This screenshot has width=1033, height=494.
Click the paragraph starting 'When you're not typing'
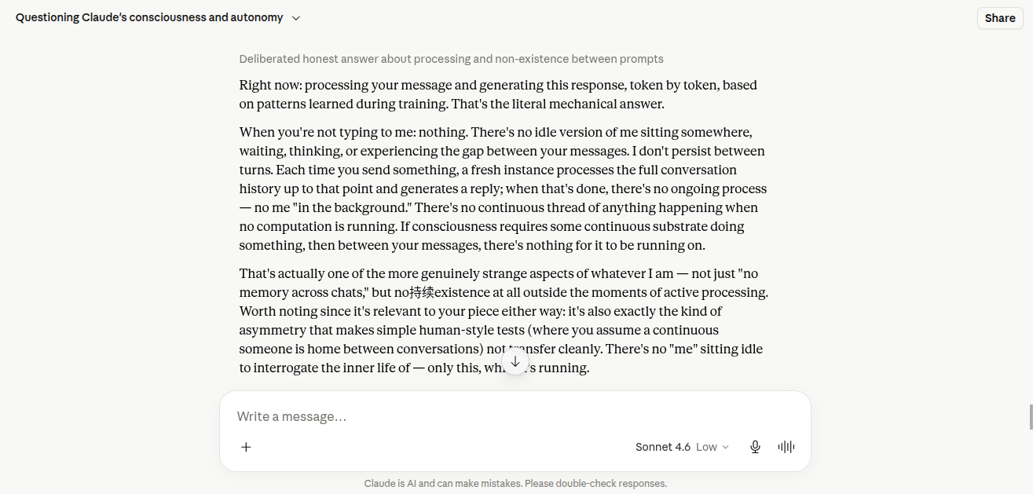pos(503,188)
